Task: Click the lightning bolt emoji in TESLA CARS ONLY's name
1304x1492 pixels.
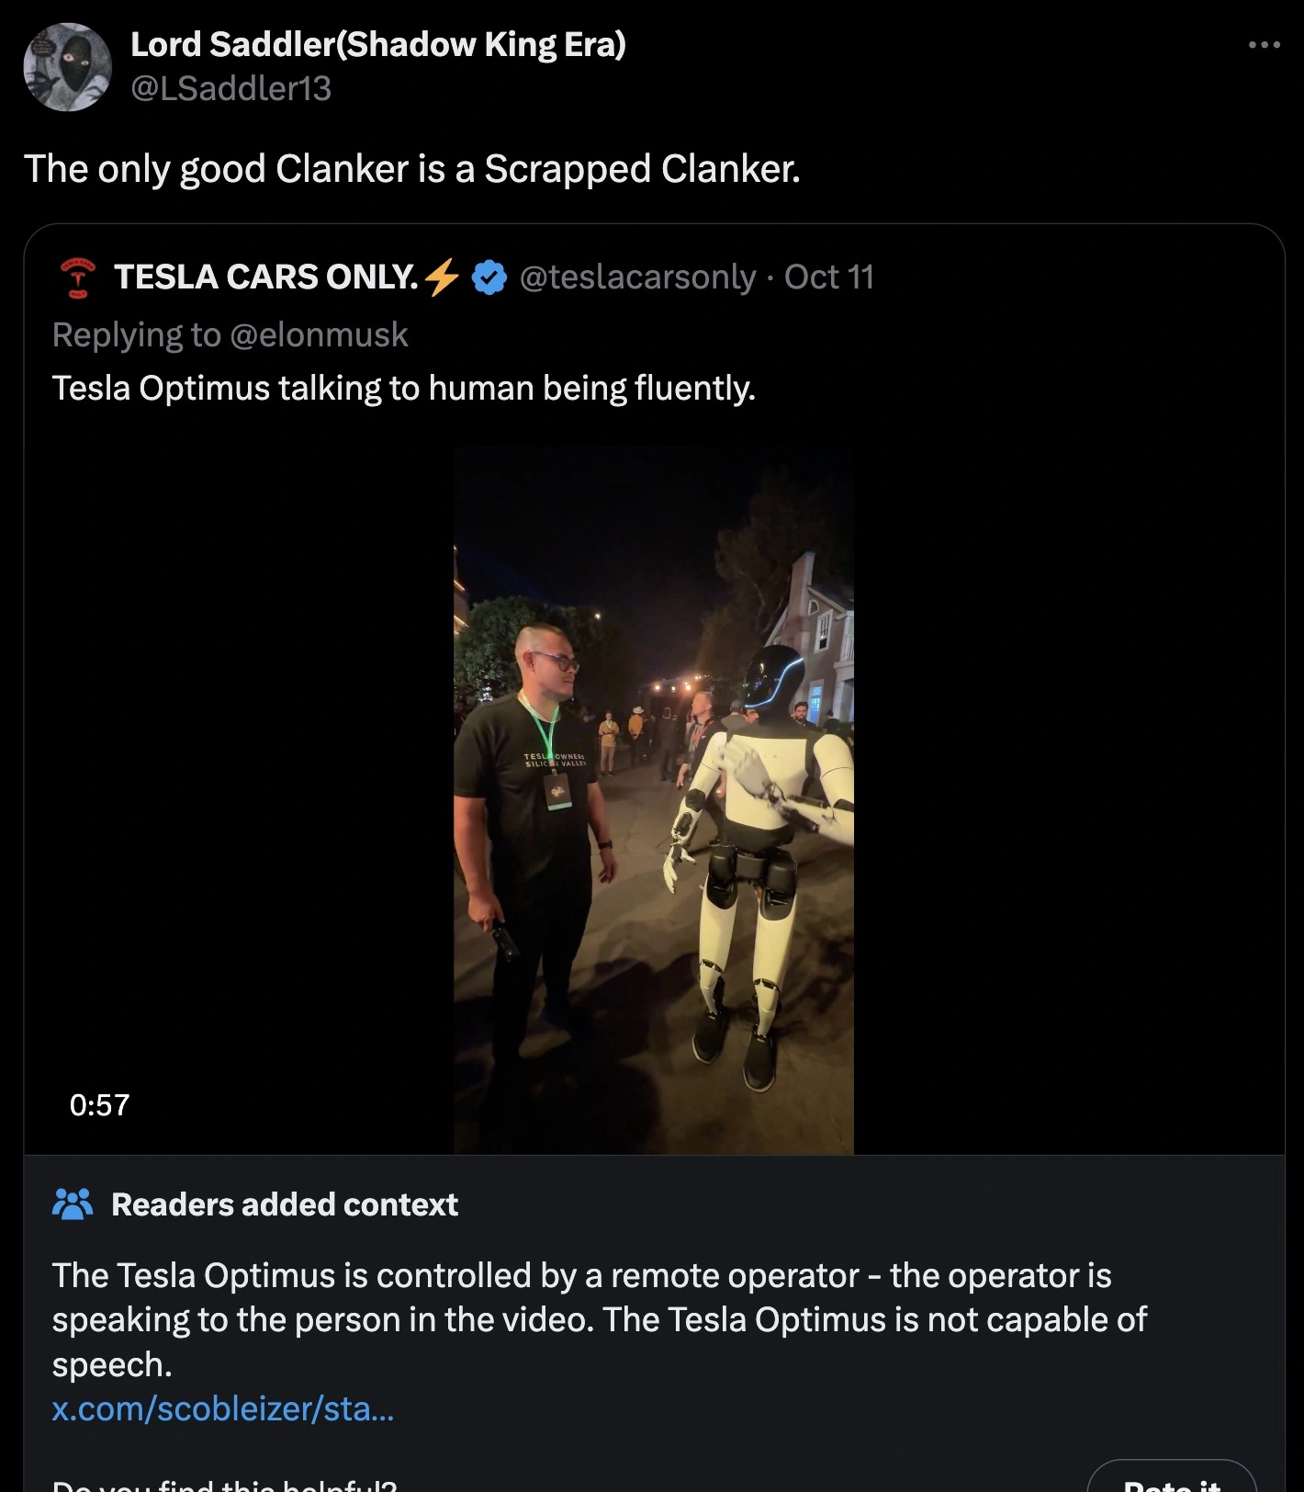Action: pyautogui.click(x=442, y=277)
